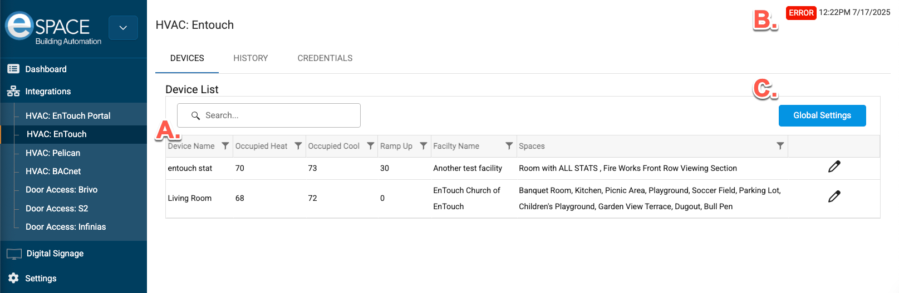Collapse the Integrations menu section
The image size is (899, 293).
[48, 92]
